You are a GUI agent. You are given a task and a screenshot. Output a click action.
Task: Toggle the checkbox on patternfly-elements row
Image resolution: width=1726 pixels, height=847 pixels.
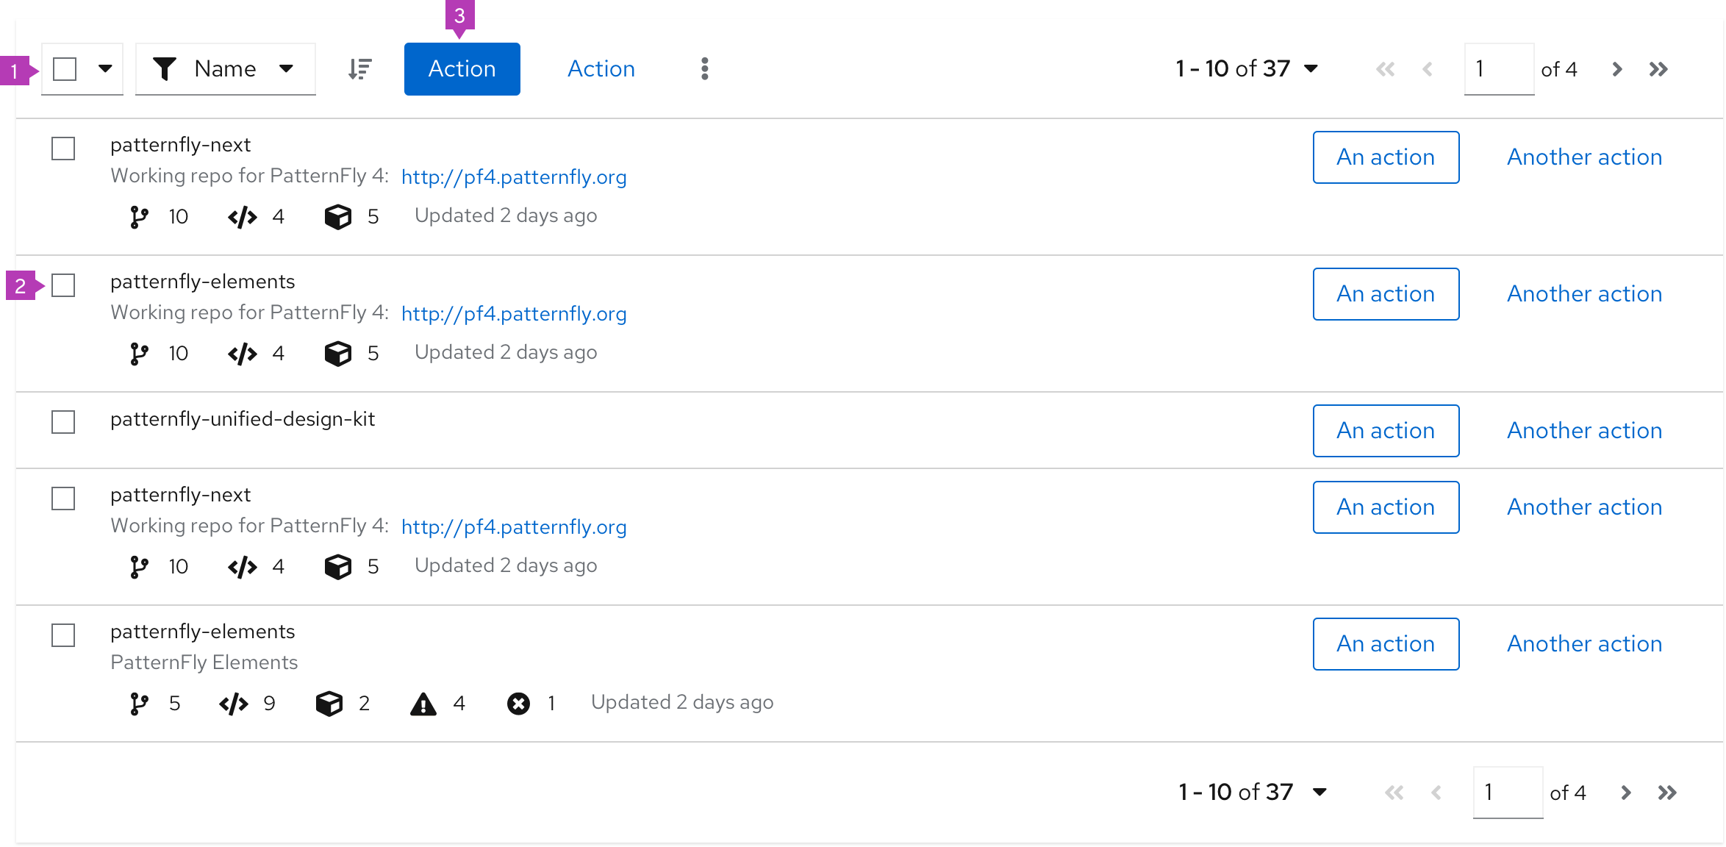coord(64,283)
